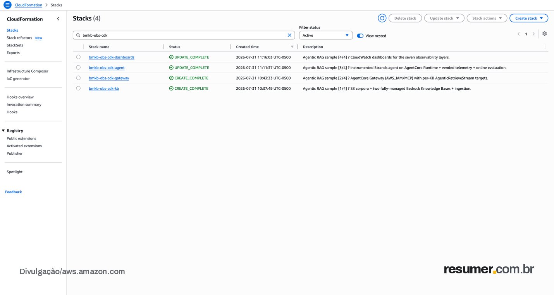Viewport: 554px width, 295px height.
Task: Select radio button for bmkb-obs-cdk-dashboards
Action: [78, 57]
